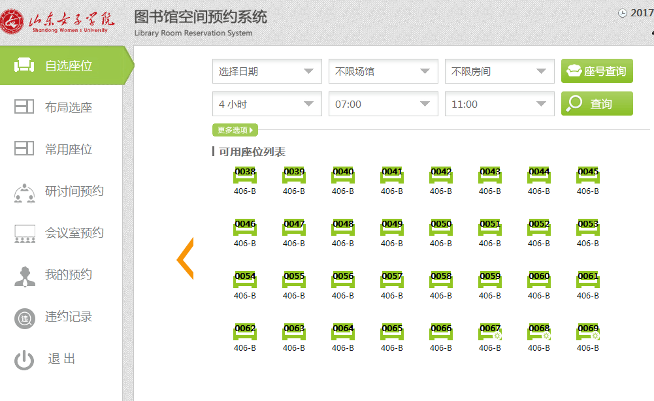This screenshot has height=401, width=654.
Task: Open the 07:00 start time dropdown
Action: (x=383, y=104)
